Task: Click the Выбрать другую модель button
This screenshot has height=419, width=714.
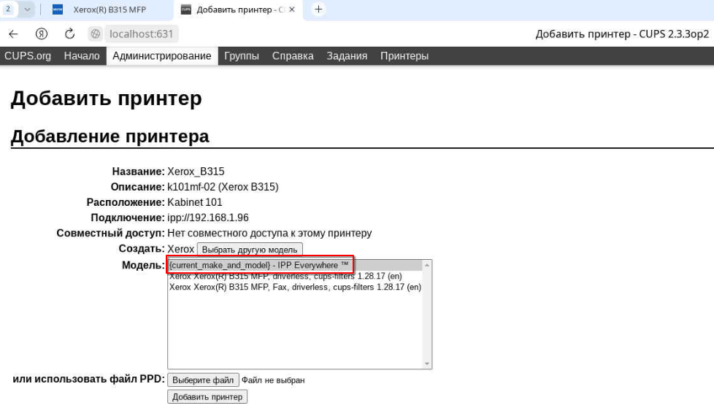Action: [x=250, y=250]
